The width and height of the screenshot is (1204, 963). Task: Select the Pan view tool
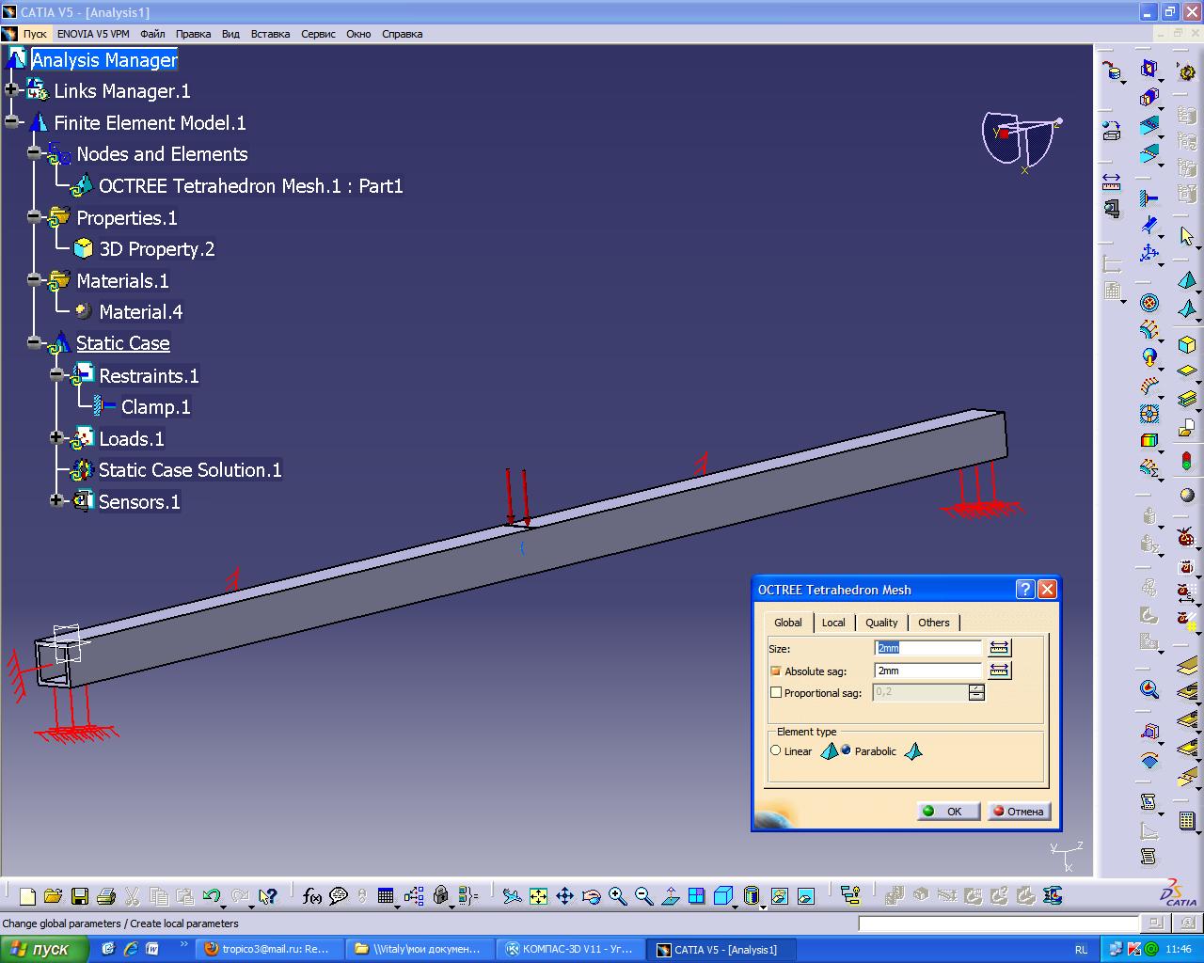tap(564, 896)
